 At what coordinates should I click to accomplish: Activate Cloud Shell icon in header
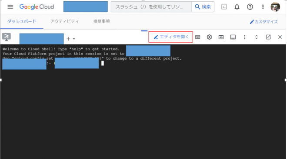224,7
